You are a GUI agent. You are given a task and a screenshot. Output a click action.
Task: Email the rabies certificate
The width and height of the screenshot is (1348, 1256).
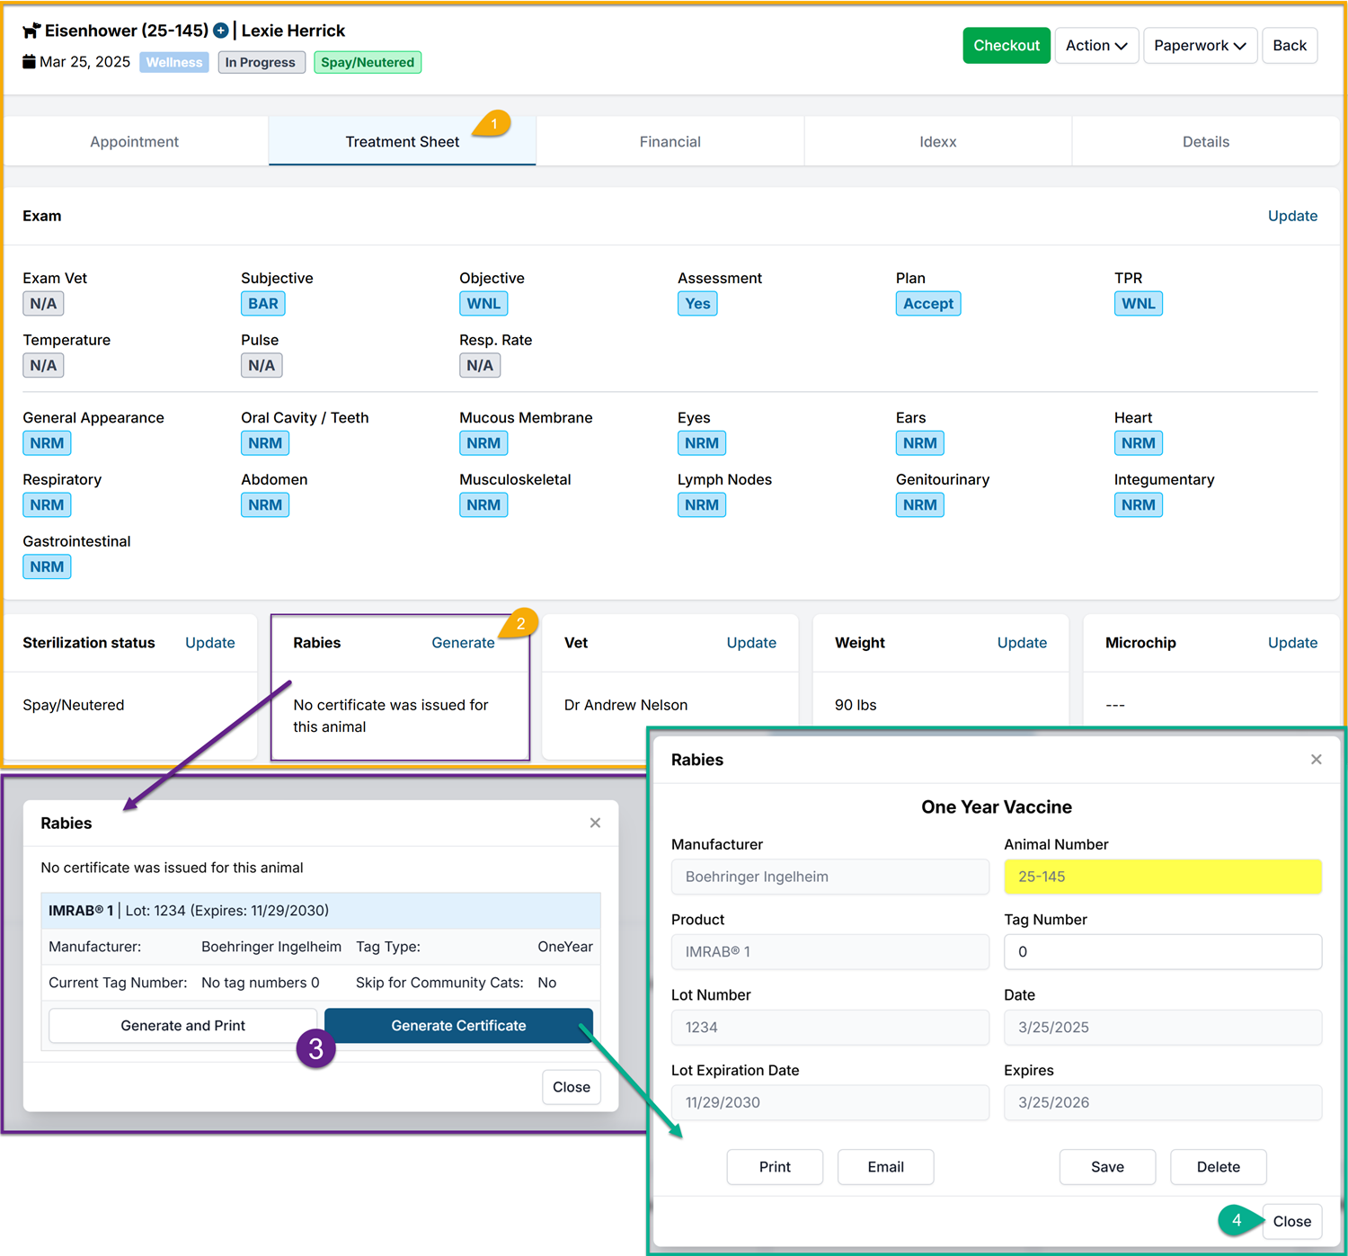click(885, 1167)
